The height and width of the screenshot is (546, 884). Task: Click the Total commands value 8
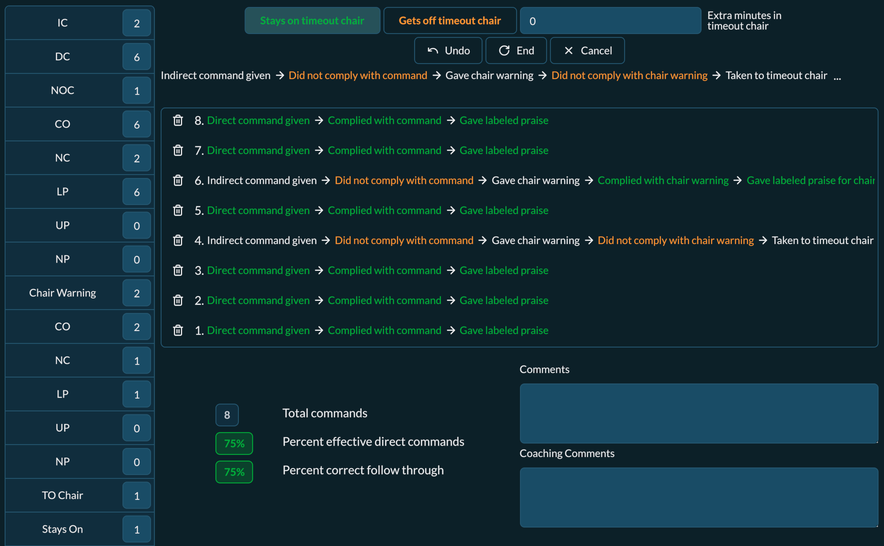tap(227, 415)
